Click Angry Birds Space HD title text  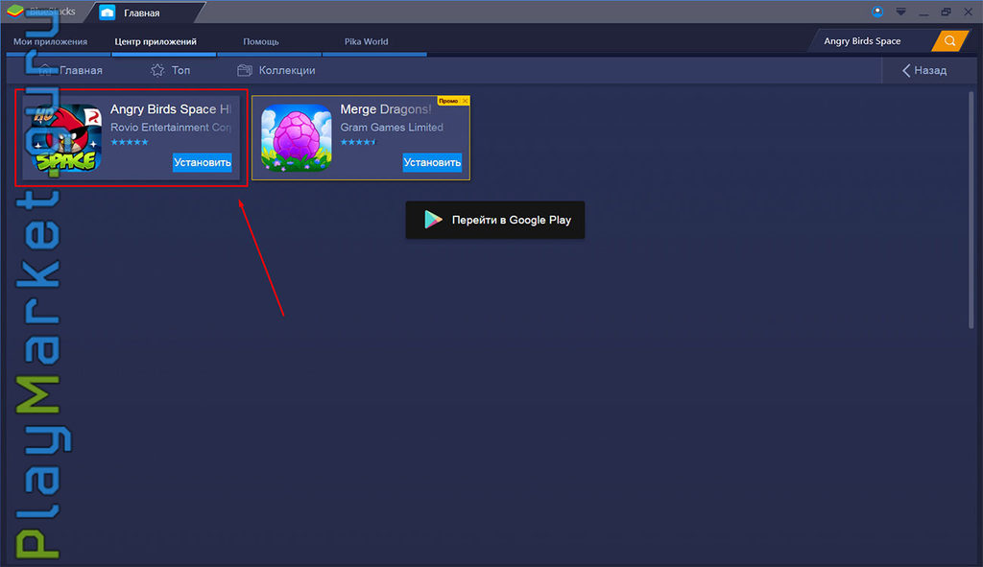tap(171, 109)
